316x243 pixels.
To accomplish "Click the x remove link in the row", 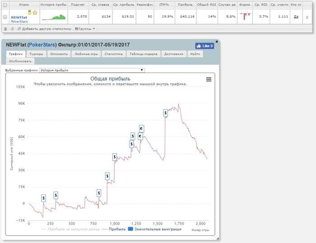I will click(x=307, y=17).
